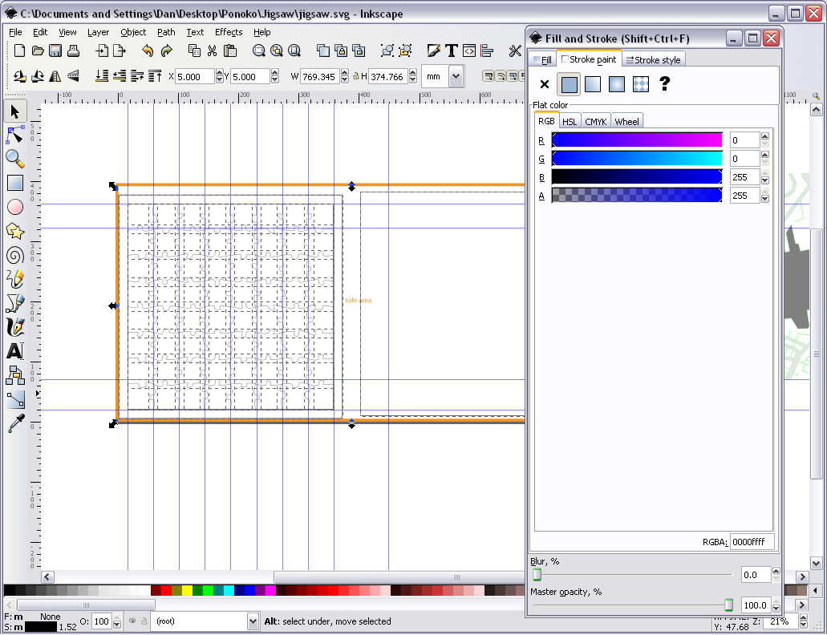
Task: Open the mm units dropdown
Action: pyautogui.click(x=456, y=76)
